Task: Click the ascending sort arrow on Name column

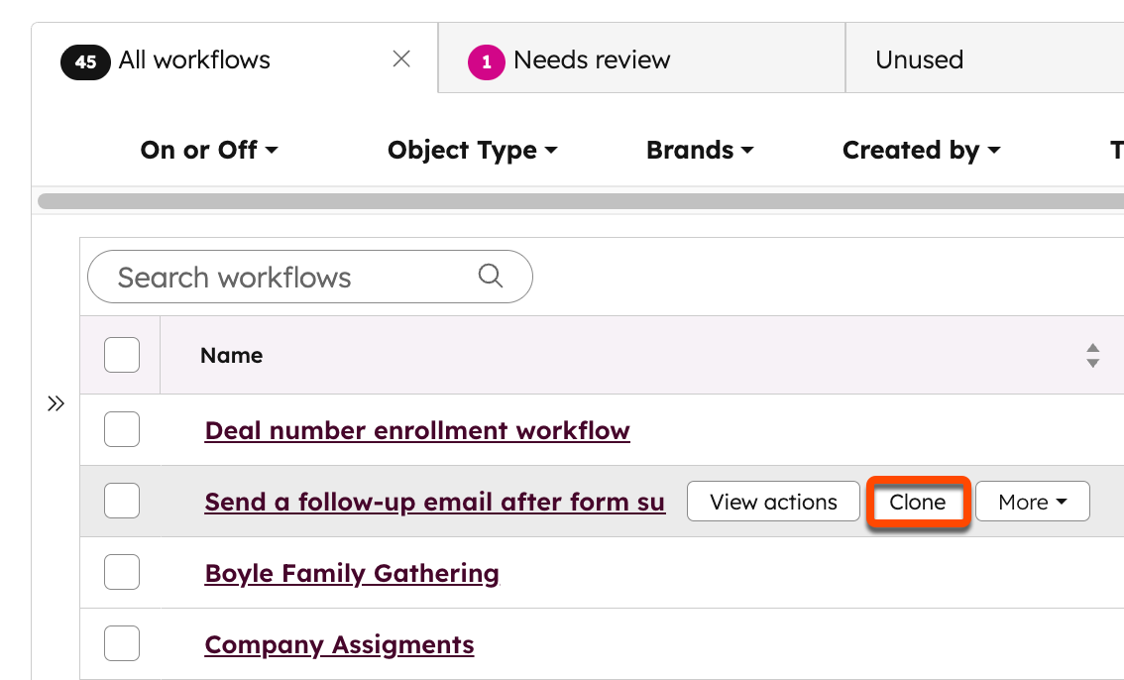Action: coord(1092,348)
